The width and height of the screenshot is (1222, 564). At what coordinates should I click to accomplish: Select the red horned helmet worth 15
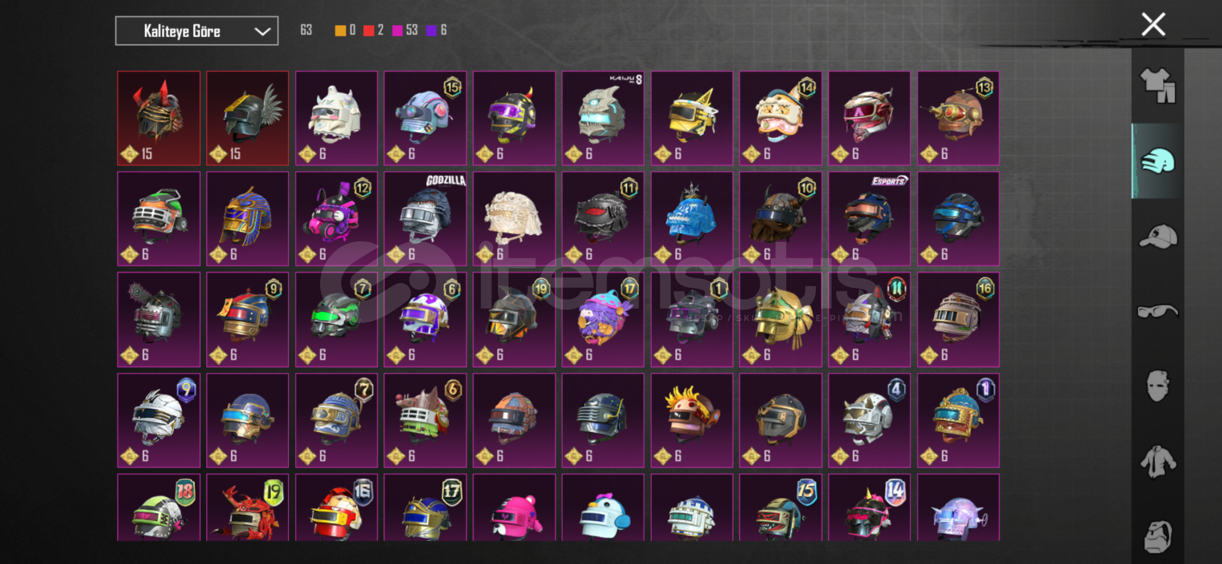tap(159, 119)
